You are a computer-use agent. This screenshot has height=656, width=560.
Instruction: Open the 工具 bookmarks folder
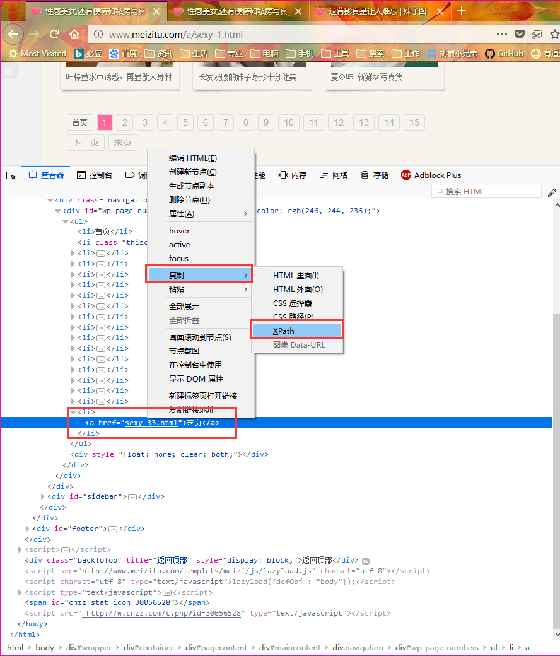point(335,54)
